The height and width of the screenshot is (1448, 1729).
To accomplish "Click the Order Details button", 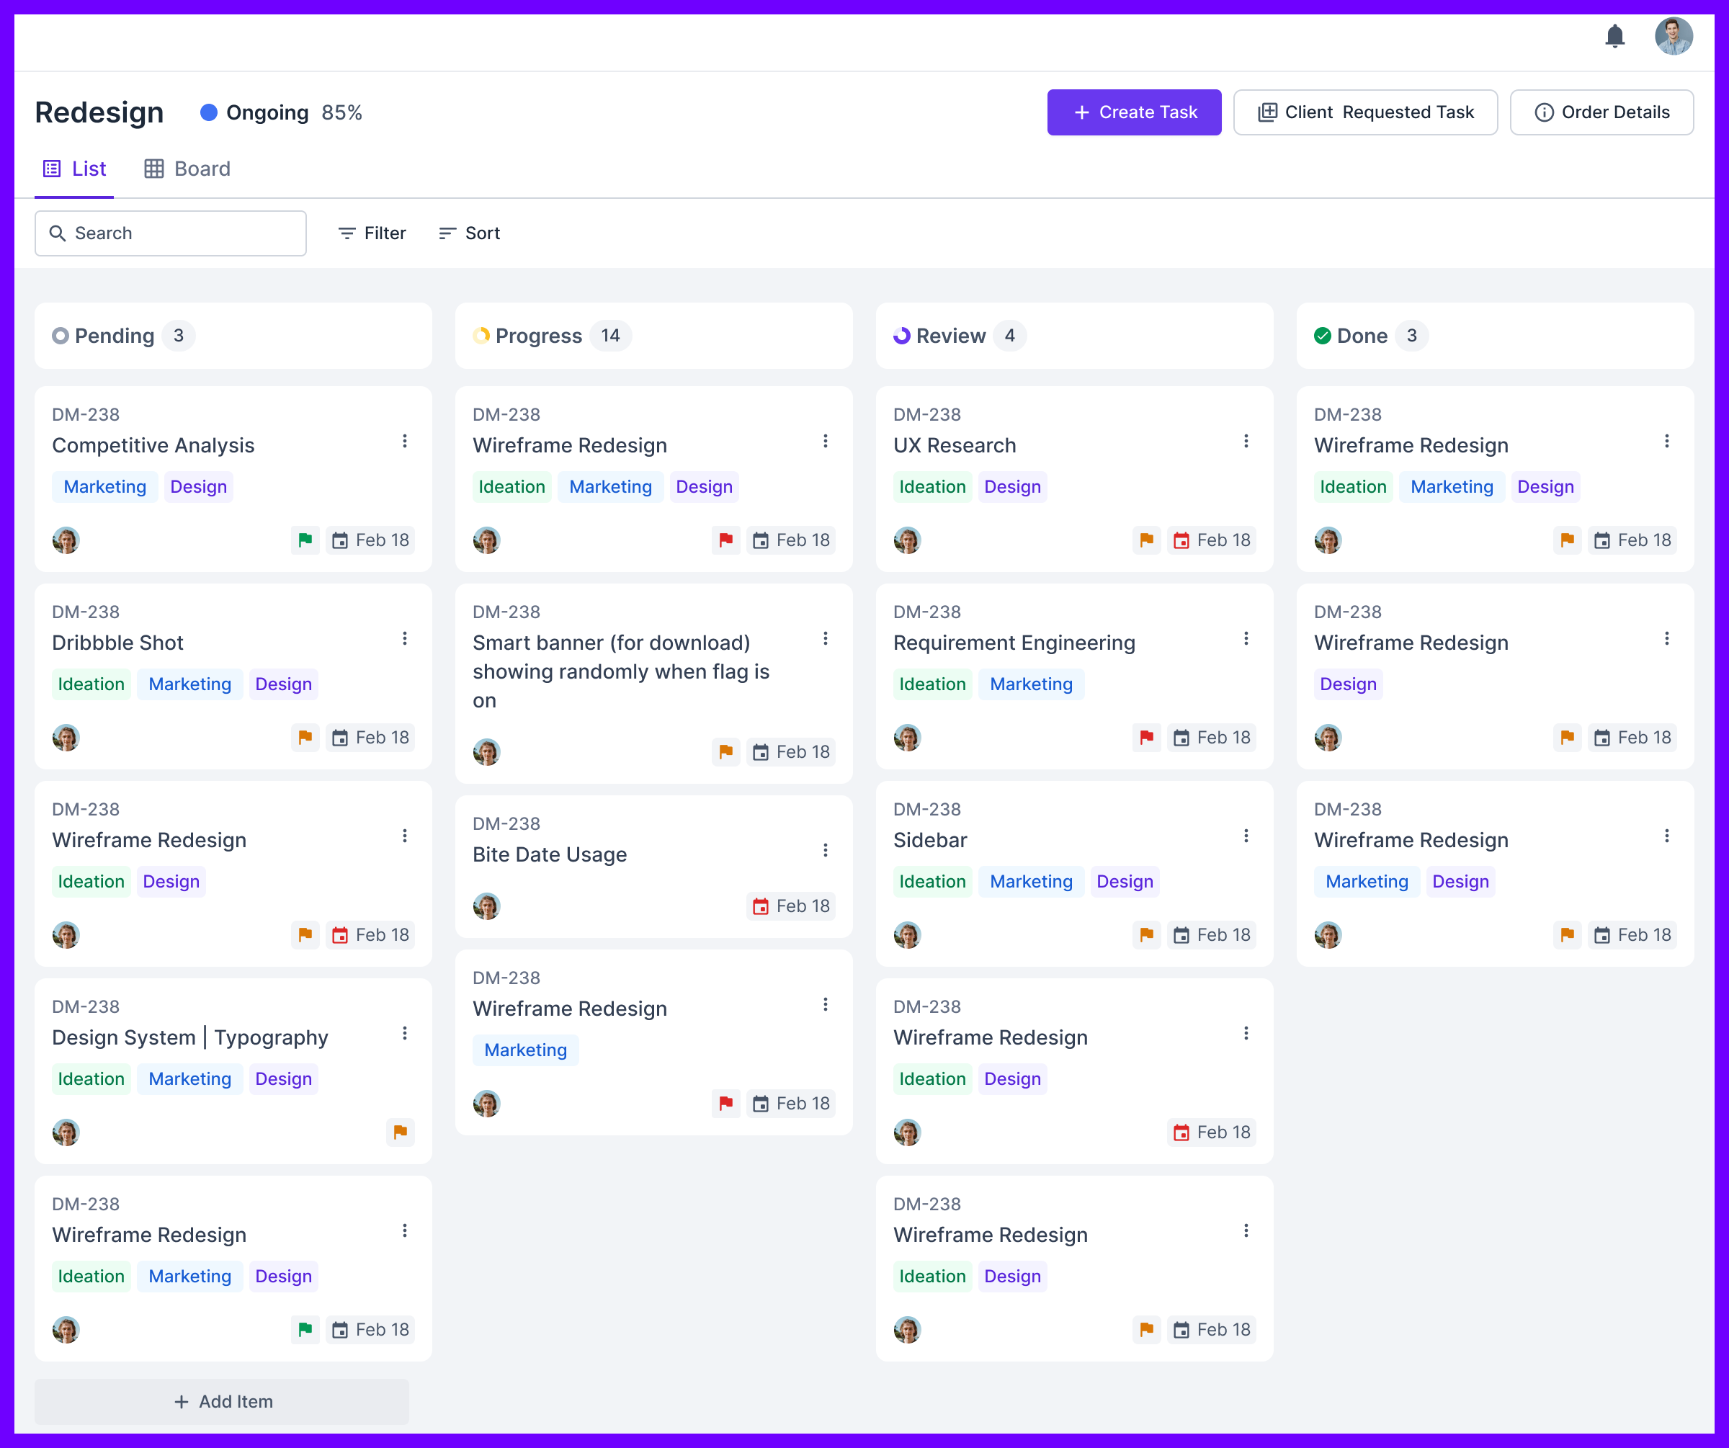I will click(x=1601, y=112).
